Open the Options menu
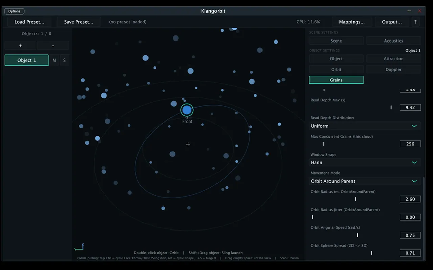Viewport: 433px width, 270px height. pyautogui.click(x=14, y=11)
